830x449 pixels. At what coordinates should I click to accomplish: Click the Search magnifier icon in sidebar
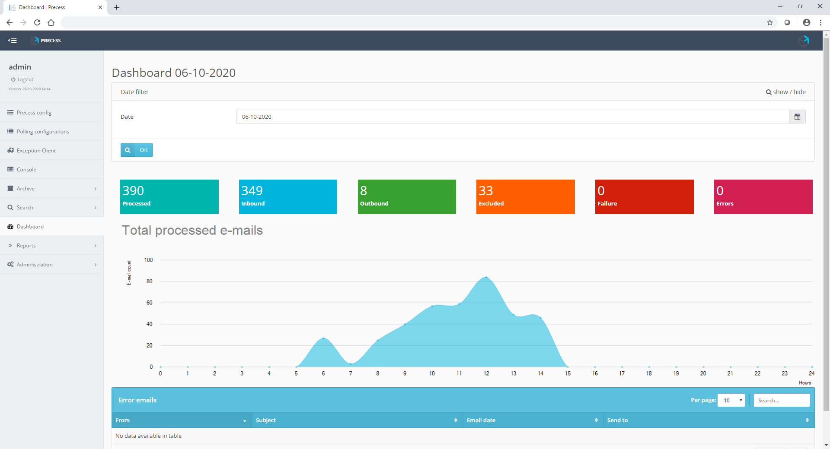pyautogui.click(x=10, y=208)
